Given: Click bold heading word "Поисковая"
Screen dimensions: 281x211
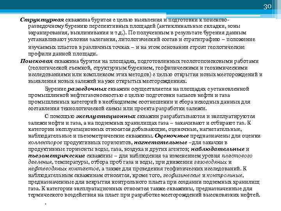Looking at the screenshot, I should 36,61.
